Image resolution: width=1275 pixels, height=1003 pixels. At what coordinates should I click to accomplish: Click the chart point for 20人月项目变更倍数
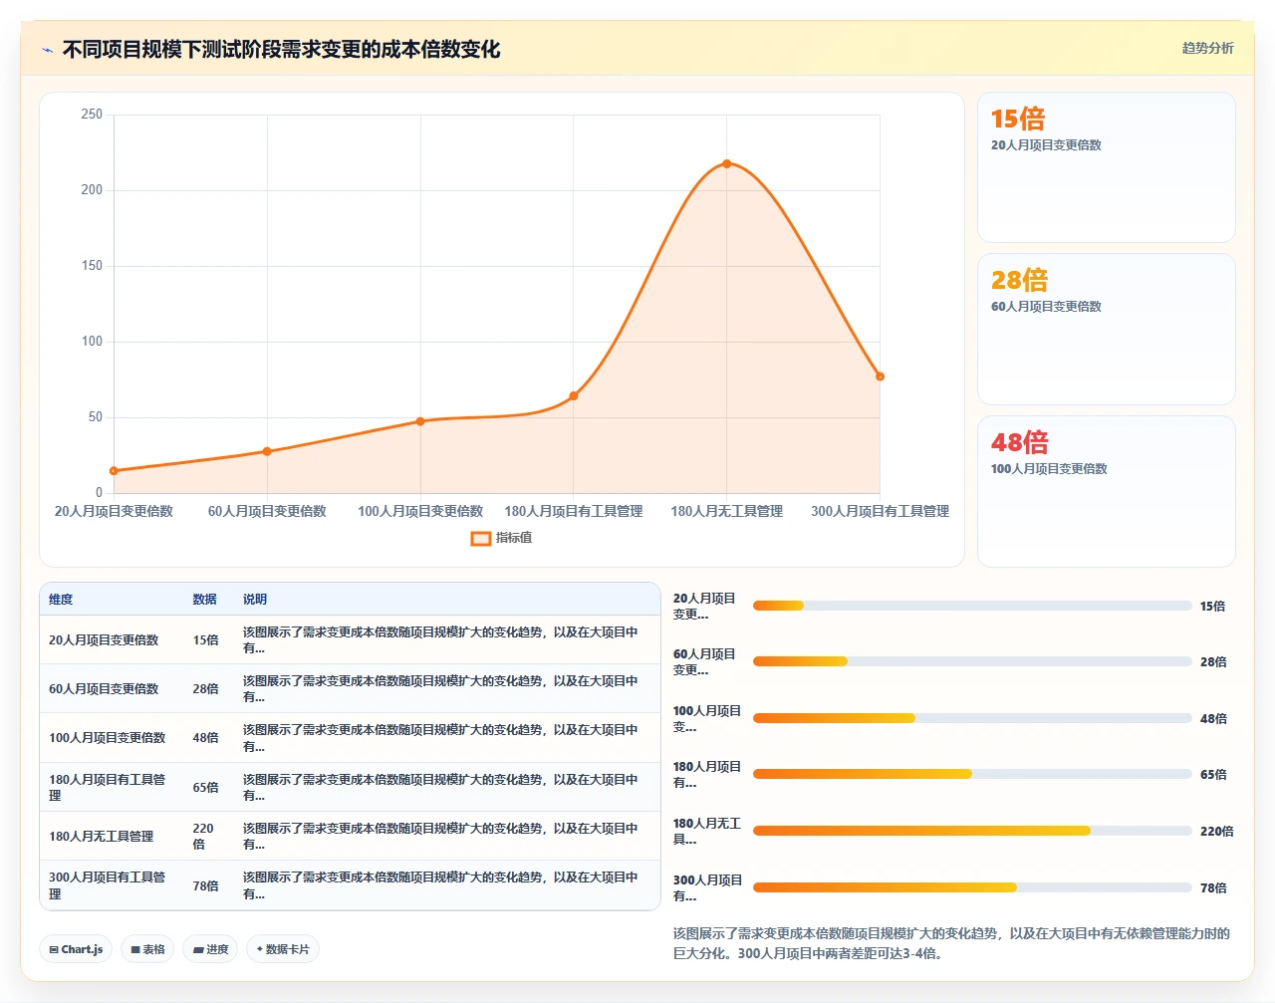pyautogui.click(x=114, y=471)
